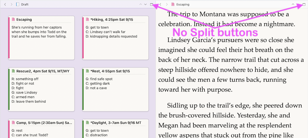Viewport: 308px width, 138px height.
Task: Go to previous document in Draft pane
Action: [x=140, y=4]
